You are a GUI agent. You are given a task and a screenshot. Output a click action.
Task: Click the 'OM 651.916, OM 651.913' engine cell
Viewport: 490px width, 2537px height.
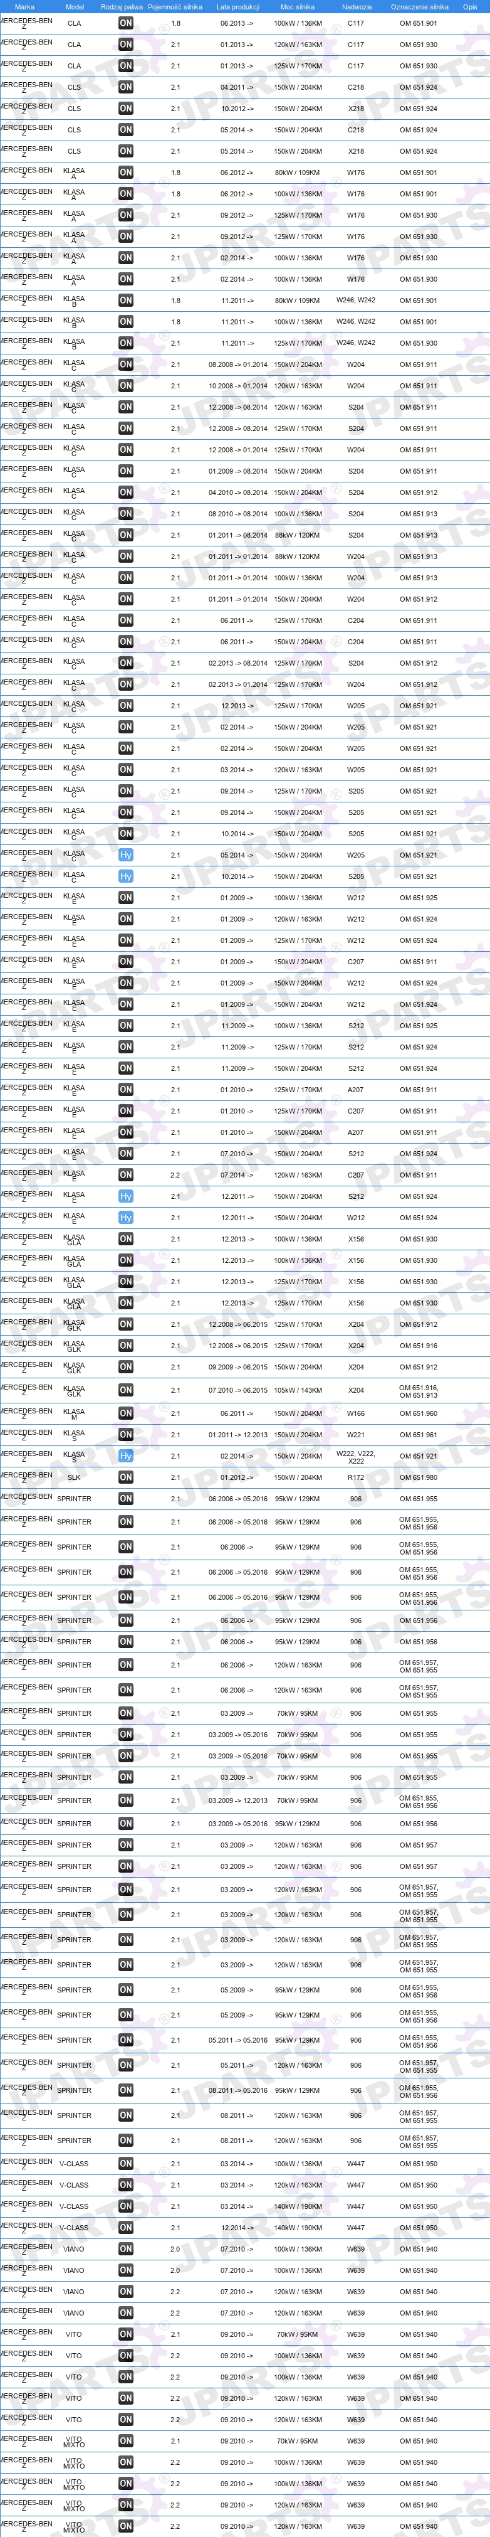tap(419, 1391)
